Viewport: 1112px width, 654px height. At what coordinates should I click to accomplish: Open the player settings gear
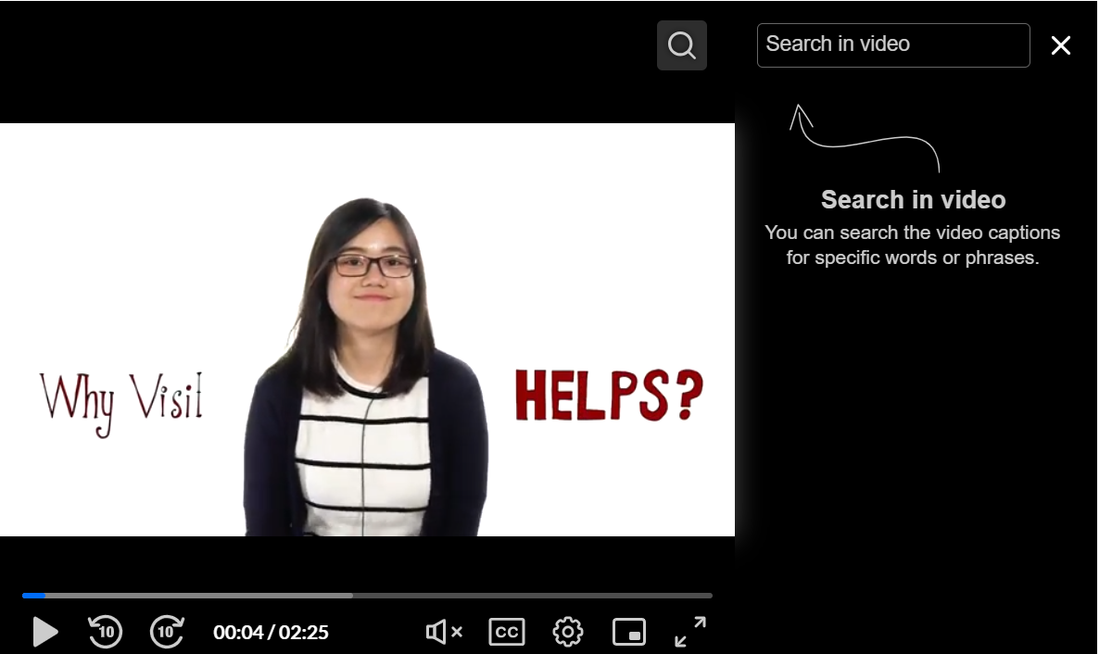[568, 632]
